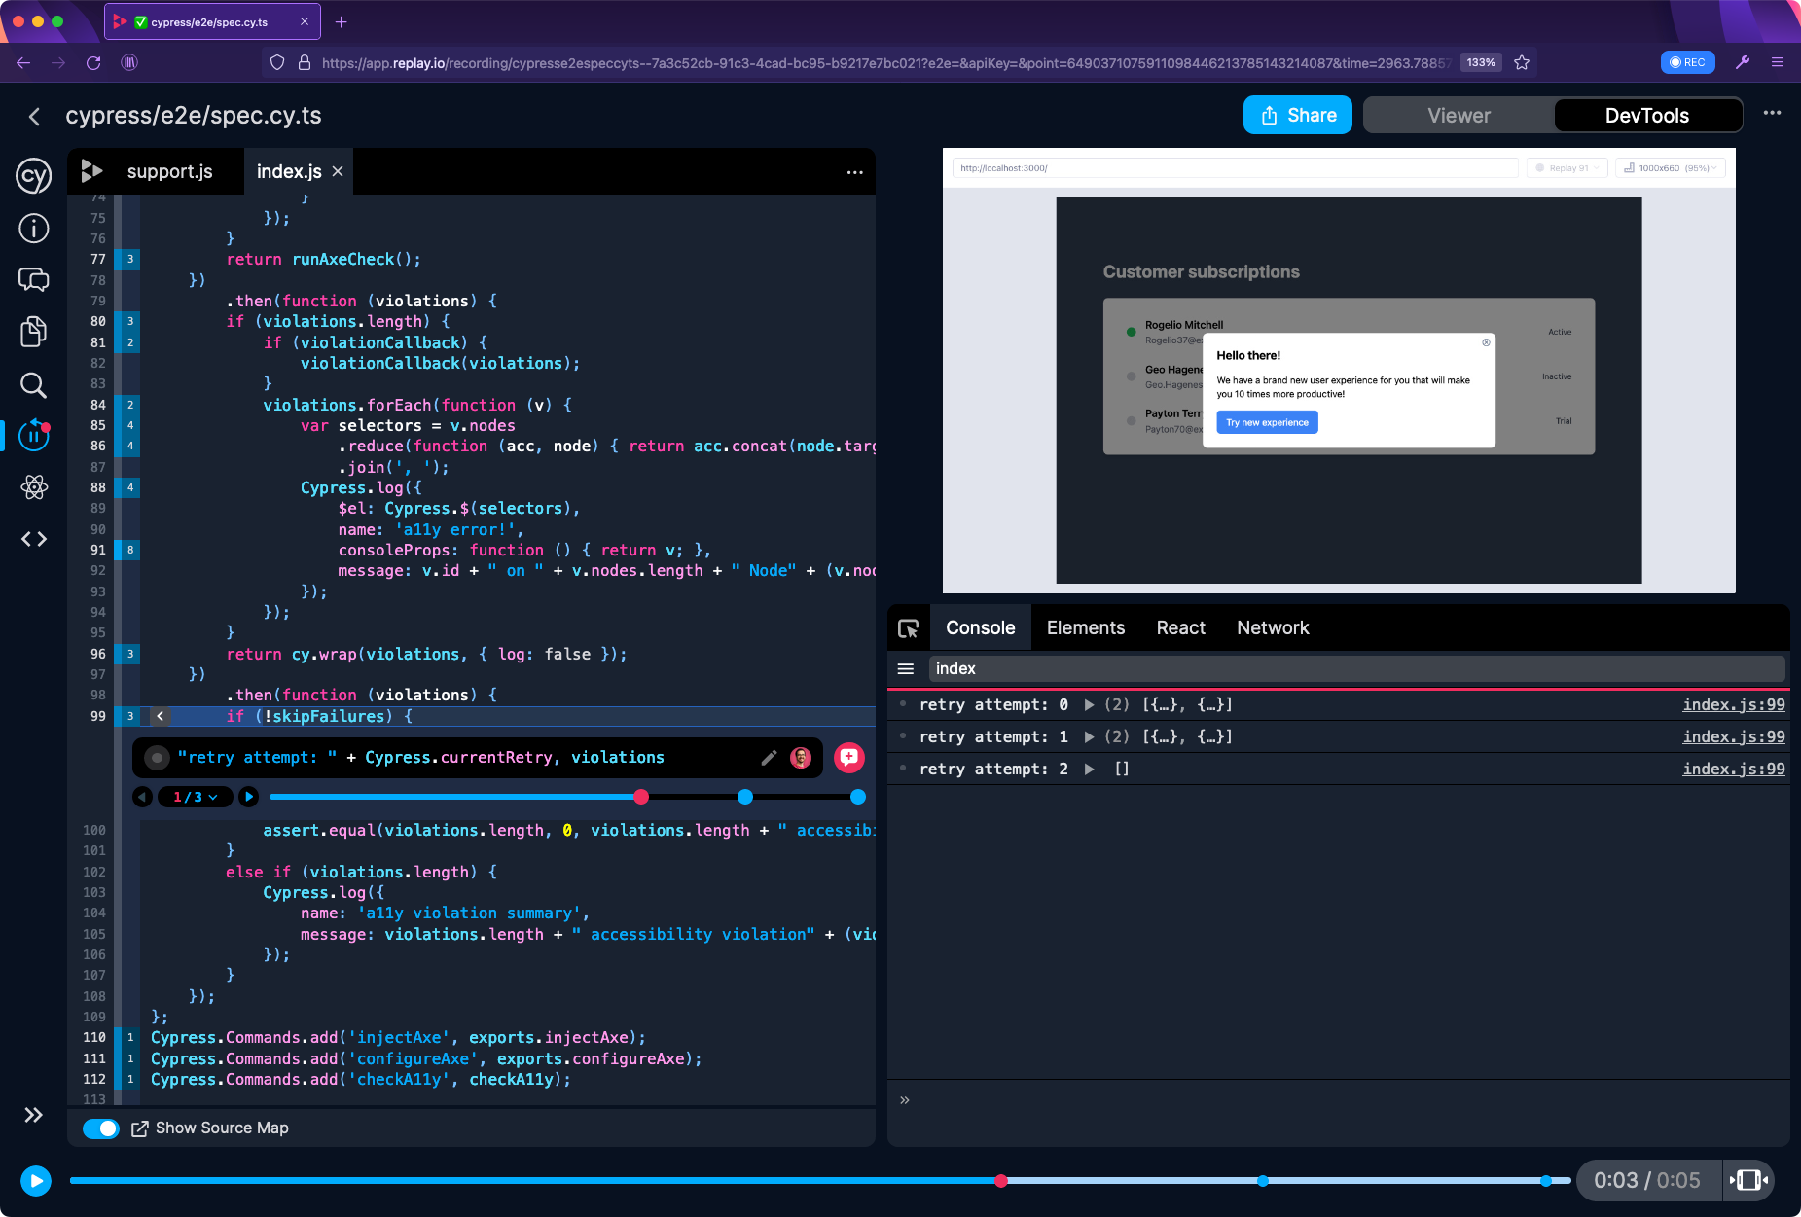The image size is (1801, 1217).
Task: Expand the retry attempt 2 empty array
Action: pos(1090,769)
